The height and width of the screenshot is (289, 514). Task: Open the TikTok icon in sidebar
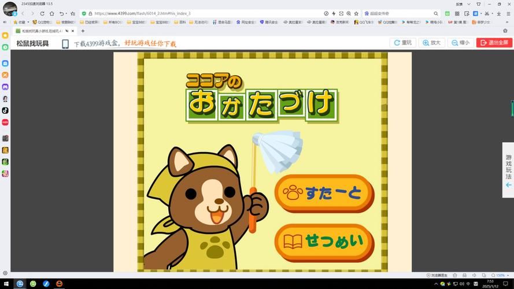(5, 110)
